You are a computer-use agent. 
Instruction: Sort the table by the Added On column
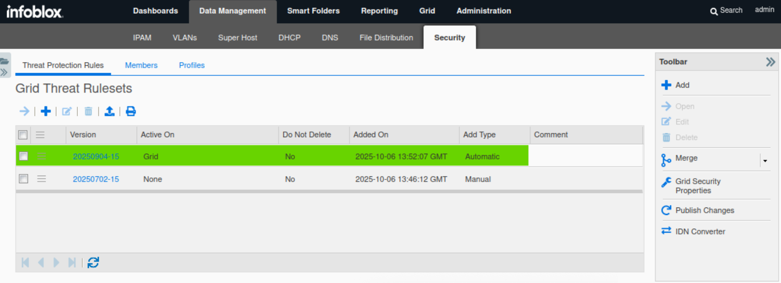370,135
